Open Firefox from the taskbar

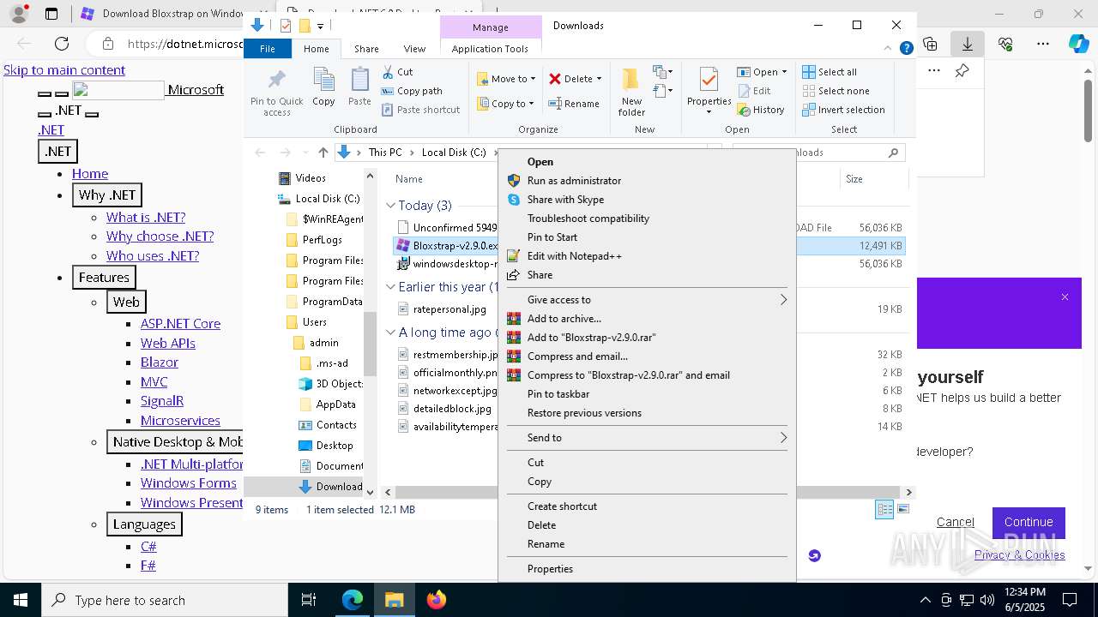(437, 600)
